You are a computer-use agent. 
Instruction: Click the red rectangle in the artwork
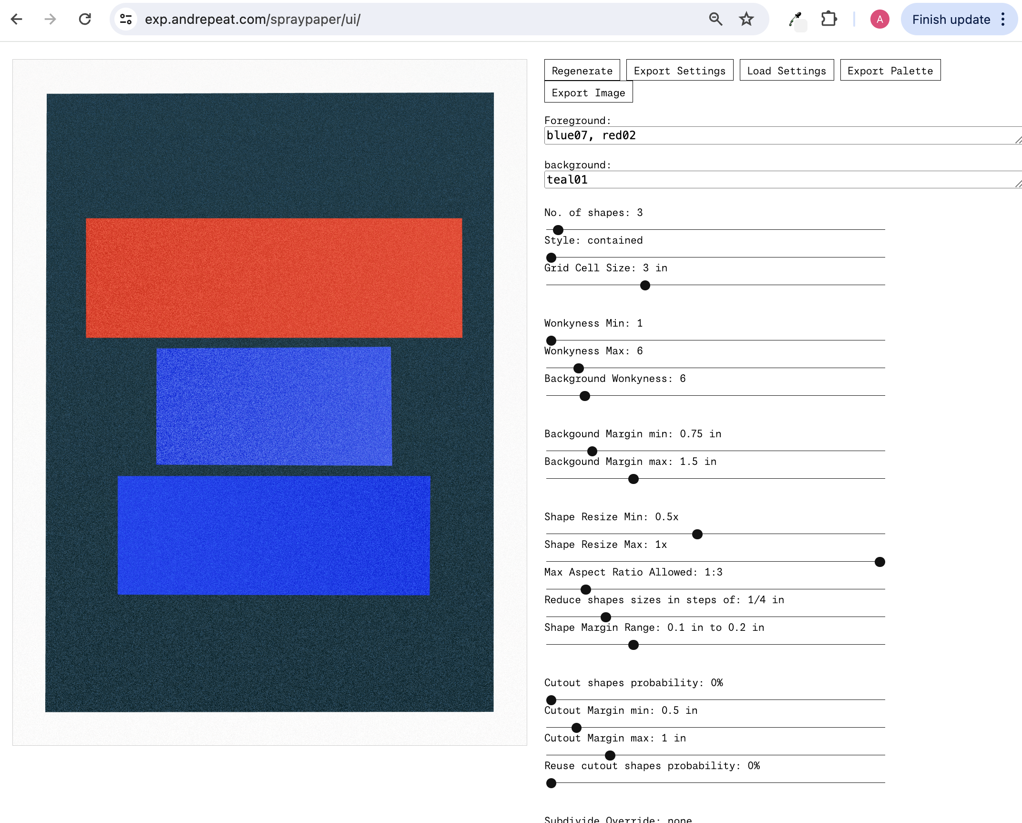(274, 278)
